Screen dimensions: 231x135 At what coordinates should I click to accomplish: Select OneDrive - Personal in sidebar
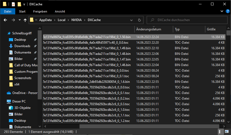[25, 93]
